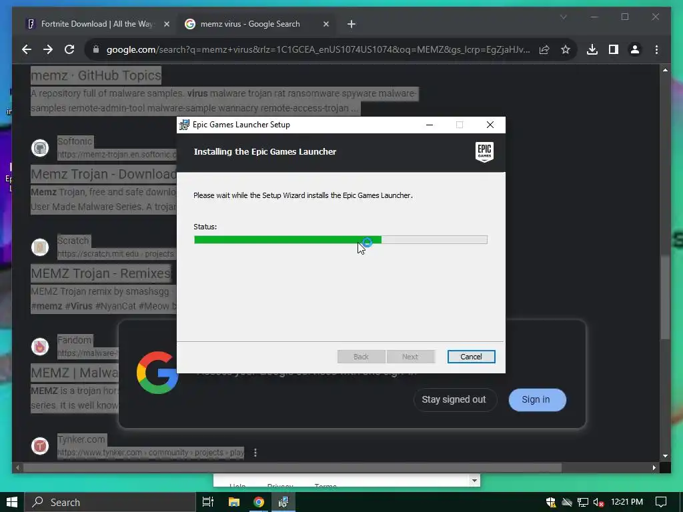Click the Google logo in sign-in prompt
Image resolution: width=683 pixels, height=512 pixels.
pos(157,373)
